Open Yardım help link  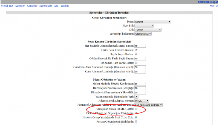(64, 6)
